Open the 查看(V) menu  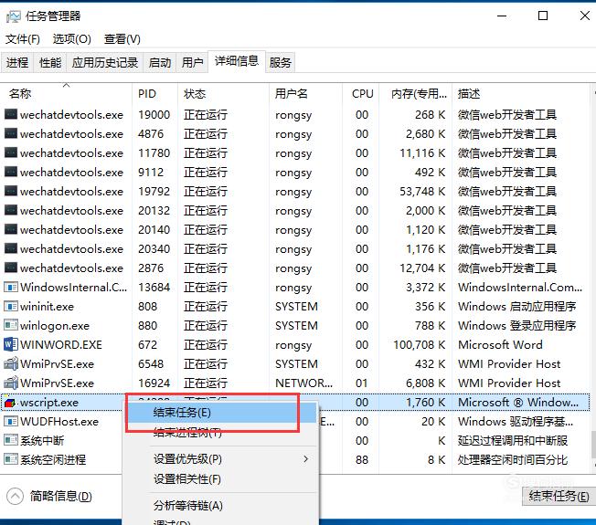pyautogui.click(x=122, y=38)
